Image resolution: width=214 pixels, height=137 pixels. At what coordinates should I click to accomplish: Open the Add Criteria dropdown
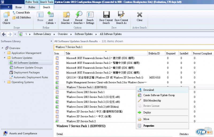coord(51,18)
